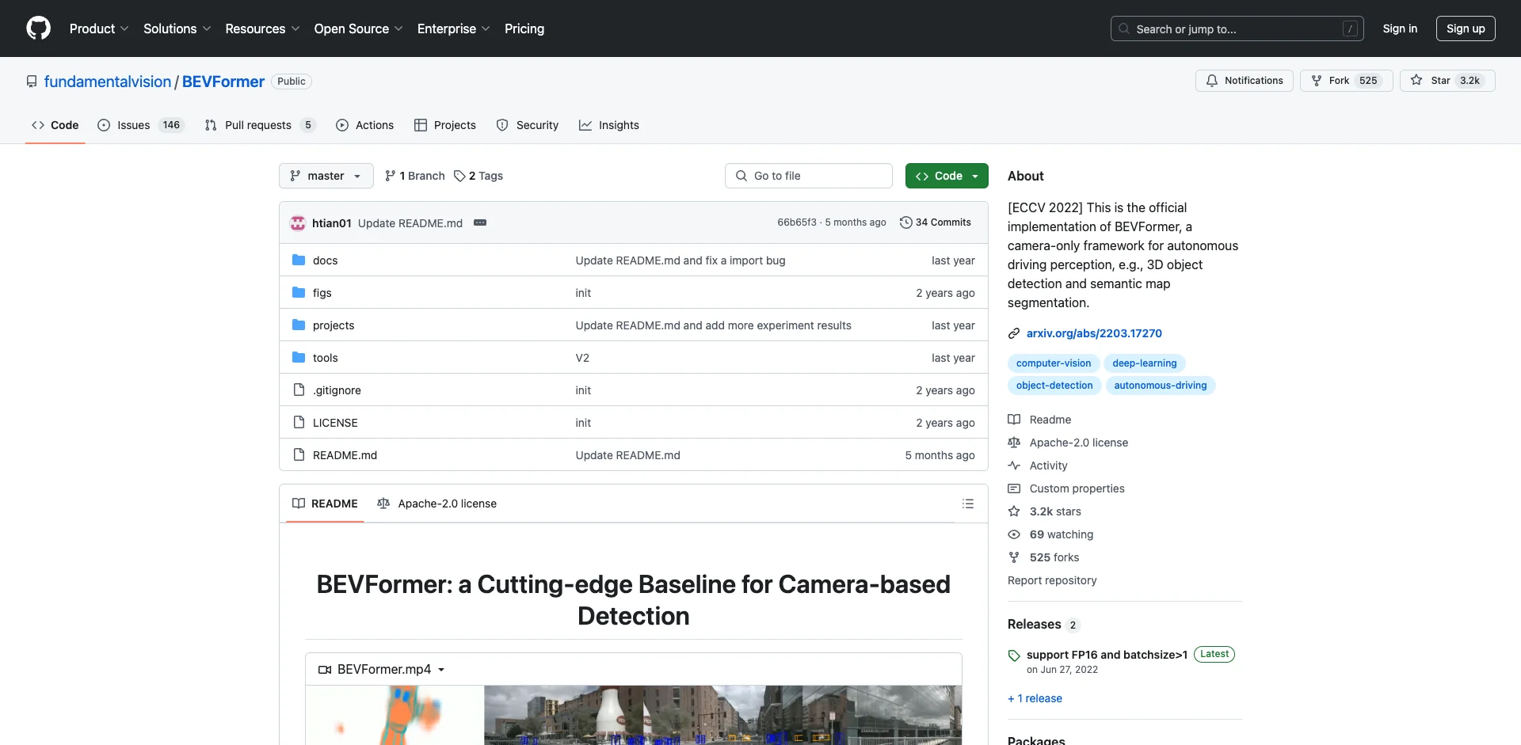Click the BEVFormer video thumbnail
1521x745 pixels.
point(634,715)
